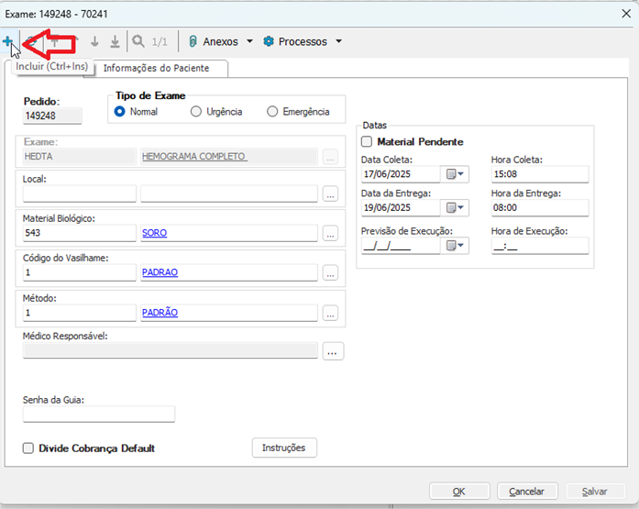The height and width of the screenshot is (509, 639).
Task: Select the Emergência radio button
Action: (x=272, y=112)
